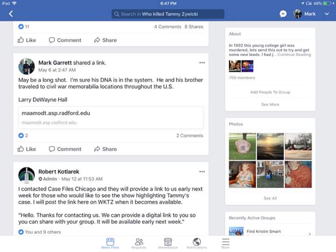Tap Add People To Group
This screenshot has width=336, height=252.
[x=270, y=92]
